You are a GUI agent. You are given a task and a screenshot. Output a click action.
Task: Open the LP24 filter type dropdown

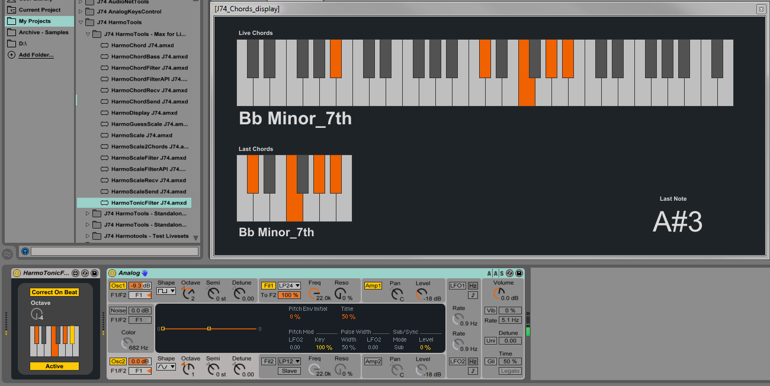(x=289, y=286)
